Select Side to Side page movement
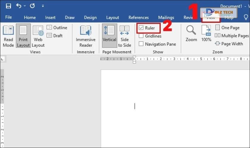The height and width of the screenshot is (148, 250). (x=124, y=36)
